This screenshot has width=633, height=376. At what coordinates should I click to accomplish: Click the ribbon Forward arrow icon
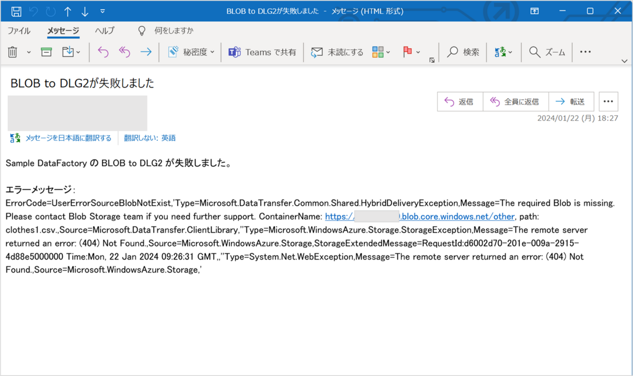[x=146, y=52]
